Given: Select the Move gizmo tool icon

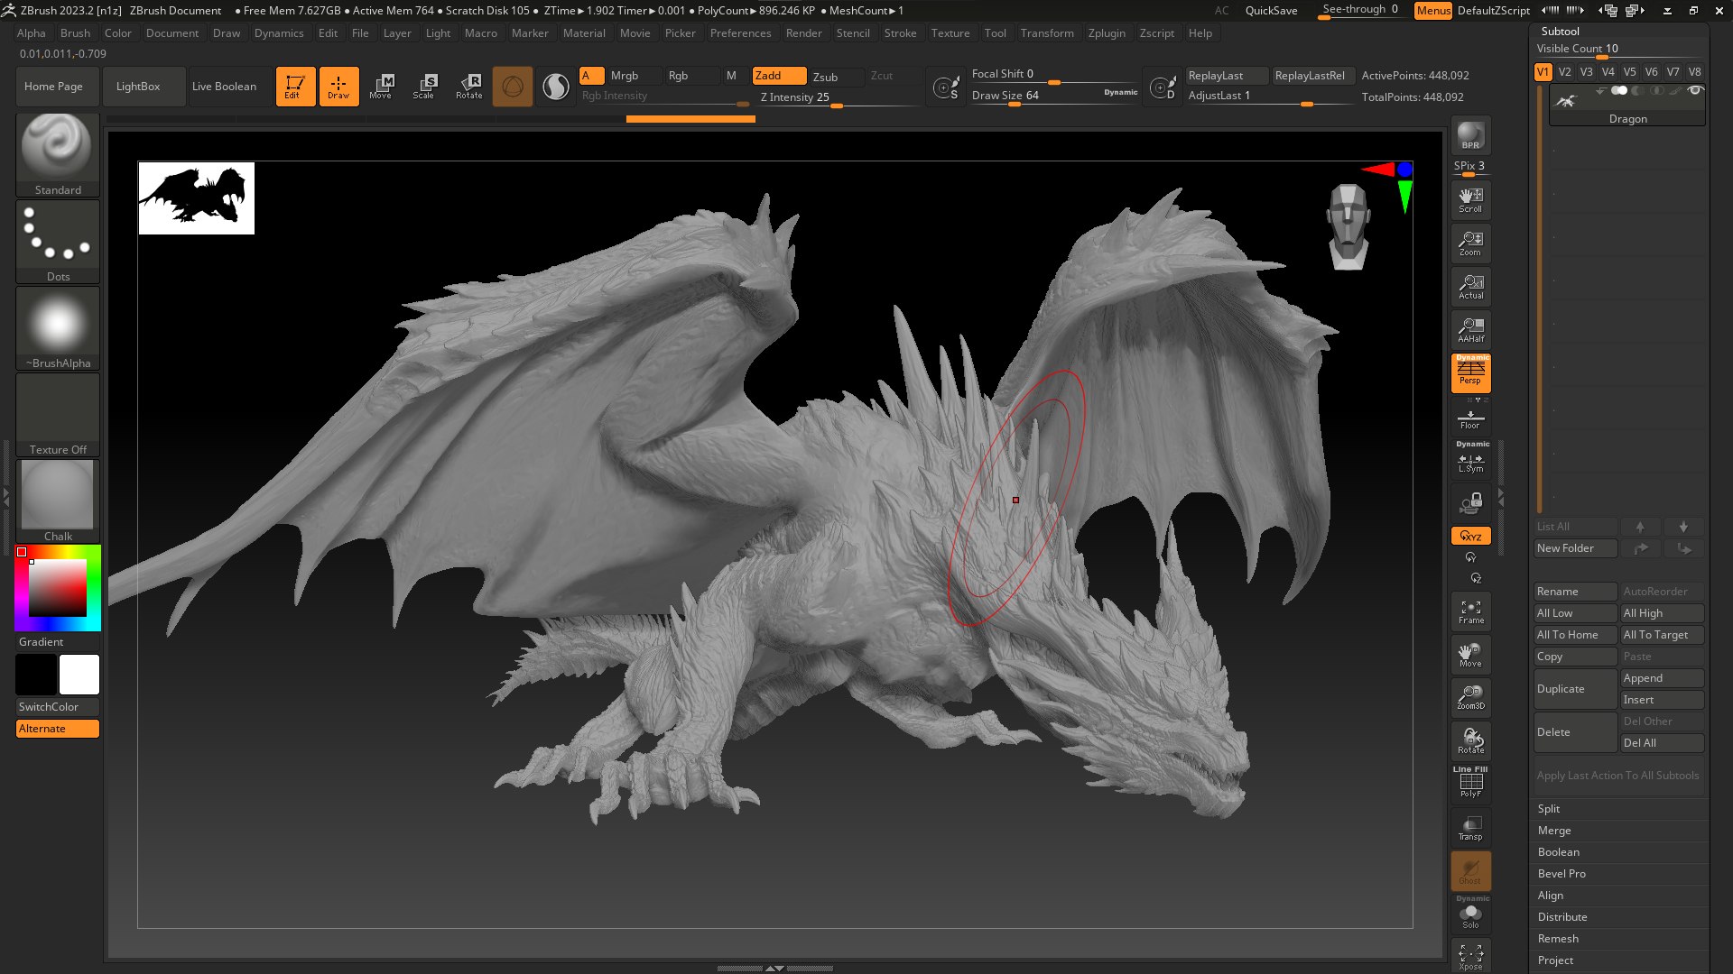Looking at the screenshot, I should point(381,87).
